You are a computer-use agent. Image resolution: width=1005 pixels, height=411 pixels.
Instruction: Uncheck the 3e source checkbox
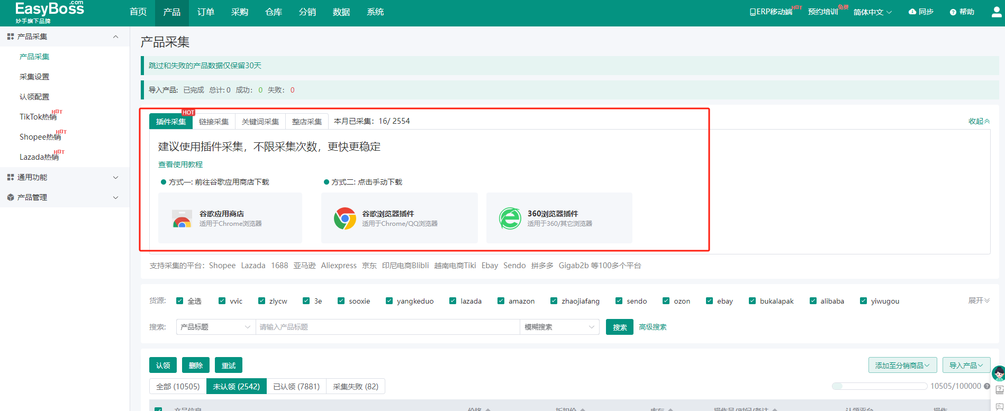click(x=306, y=301)
